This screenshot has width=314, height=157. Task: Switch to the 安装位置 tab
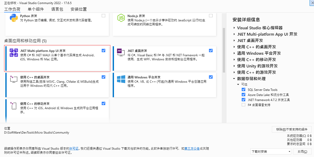pyautogui.click(x=79, y=9)
